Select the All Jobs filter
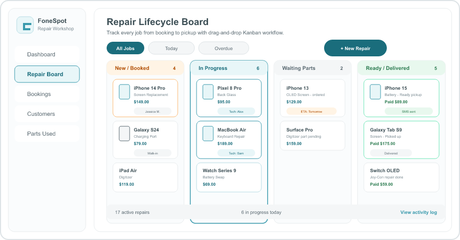460x240 pixels. click(125, 49)
